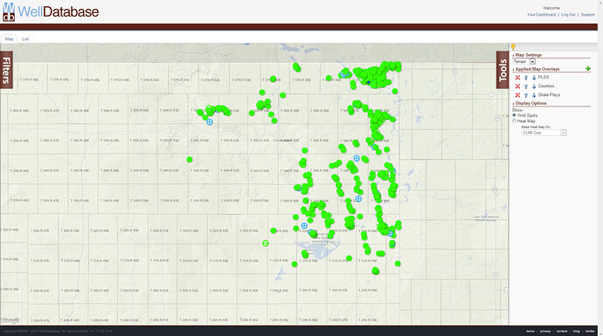This screenshot has width=603, height=336.
Task: Remove the PLSS map overlay
Action: (x=517, y=78)
